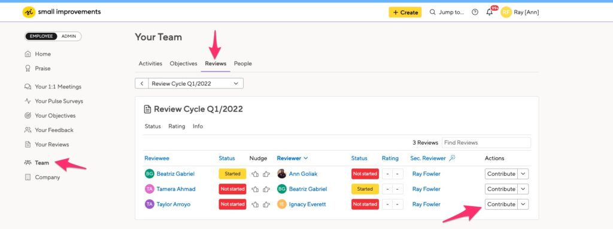Switch to ADMIN mode

point(69,36)
